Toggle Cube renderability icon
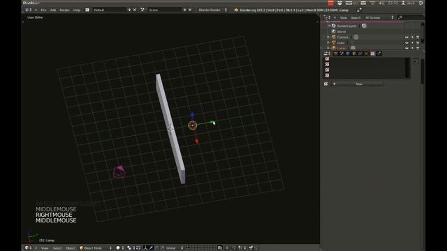The image size is (447, 251). click(418, 43)
